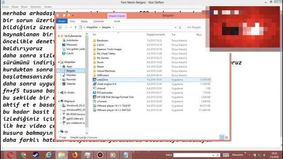Viewport: 283px width, 159px height.
Task: Open Catch! in the favorites sidebar
Action: pyautogui.click(x=70, y=53)
